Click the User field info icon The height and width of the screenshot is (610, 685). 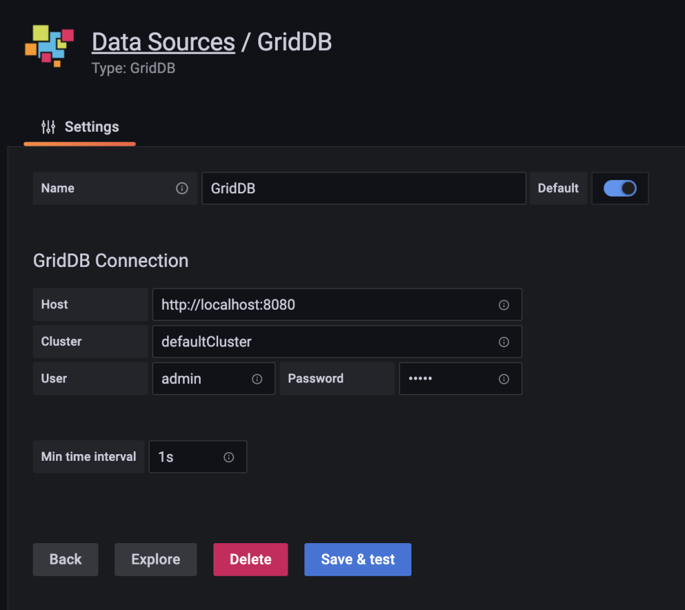pyautogui.click(x=257, y=378)
